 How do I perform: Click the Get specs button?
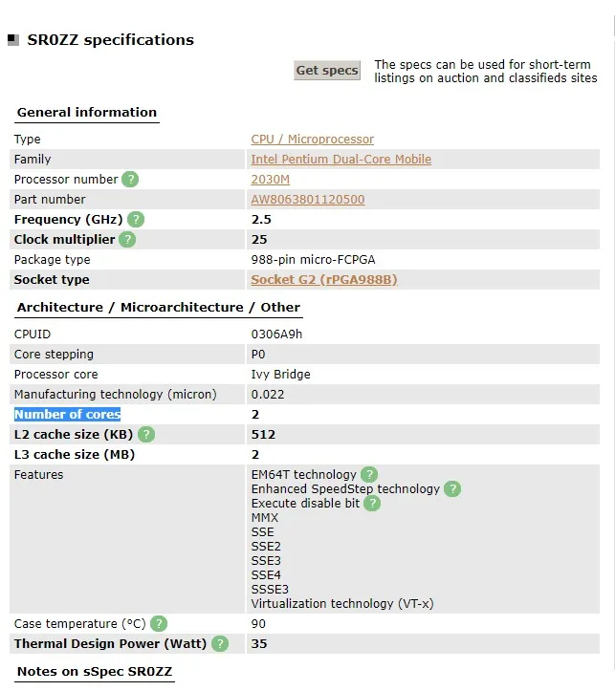coord(327,71)
